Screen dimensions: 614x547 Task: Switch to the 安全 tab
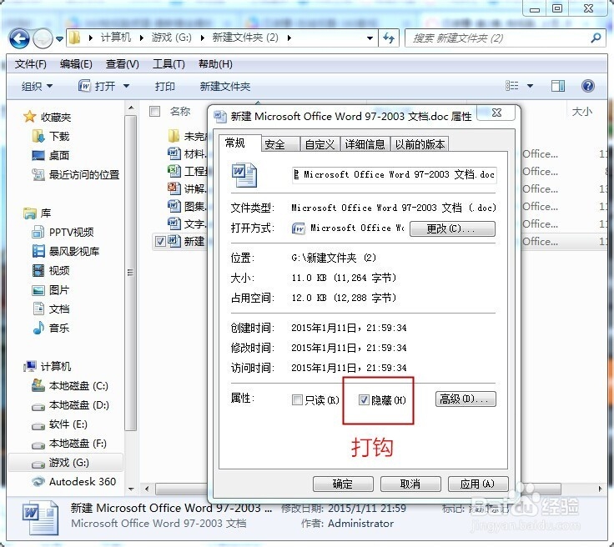279,144
